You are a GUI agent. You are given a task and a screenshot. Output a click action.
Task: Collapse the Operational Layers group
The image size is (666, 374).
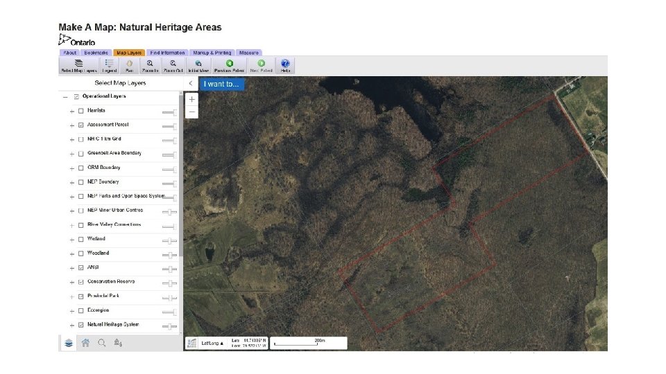tap(65, 97)
